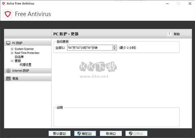This screenshot has width=195, height=138.
Task: Click the small Avira icon in title bar
Action: point(4,4)
